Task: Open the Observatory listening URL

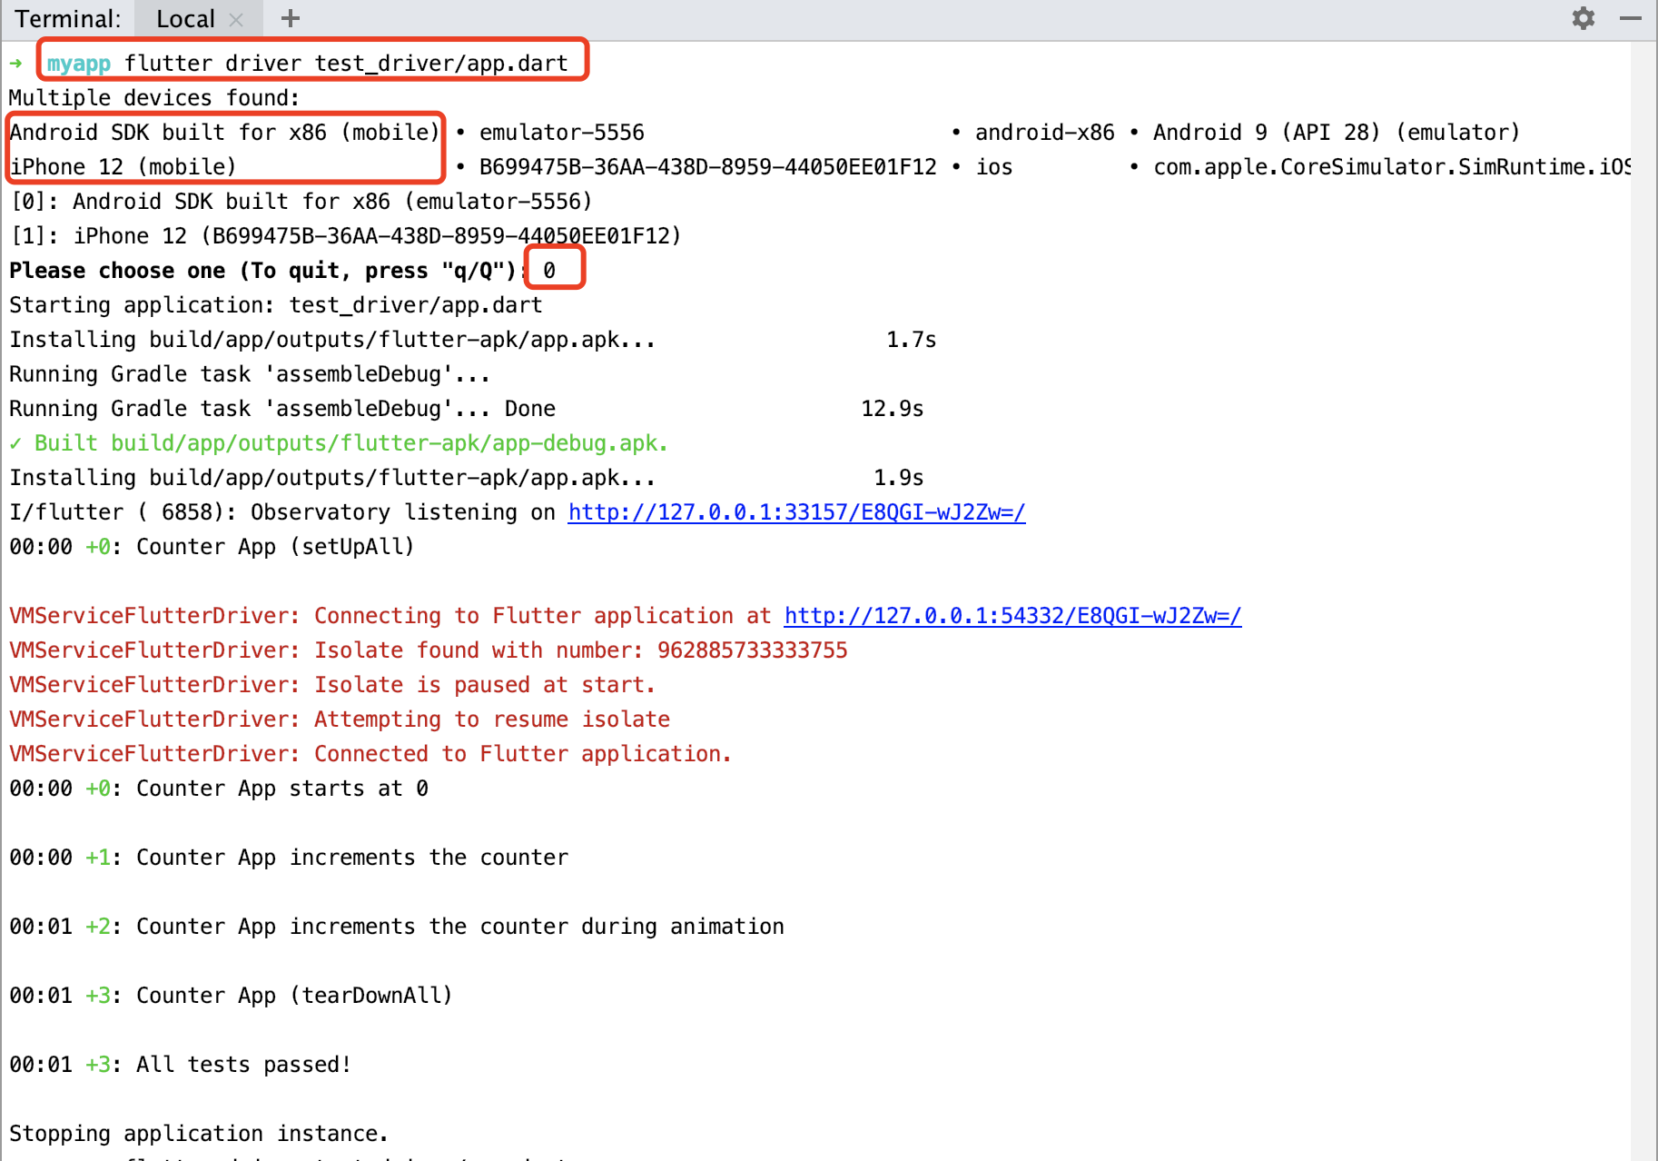Action: pos(795,511)
